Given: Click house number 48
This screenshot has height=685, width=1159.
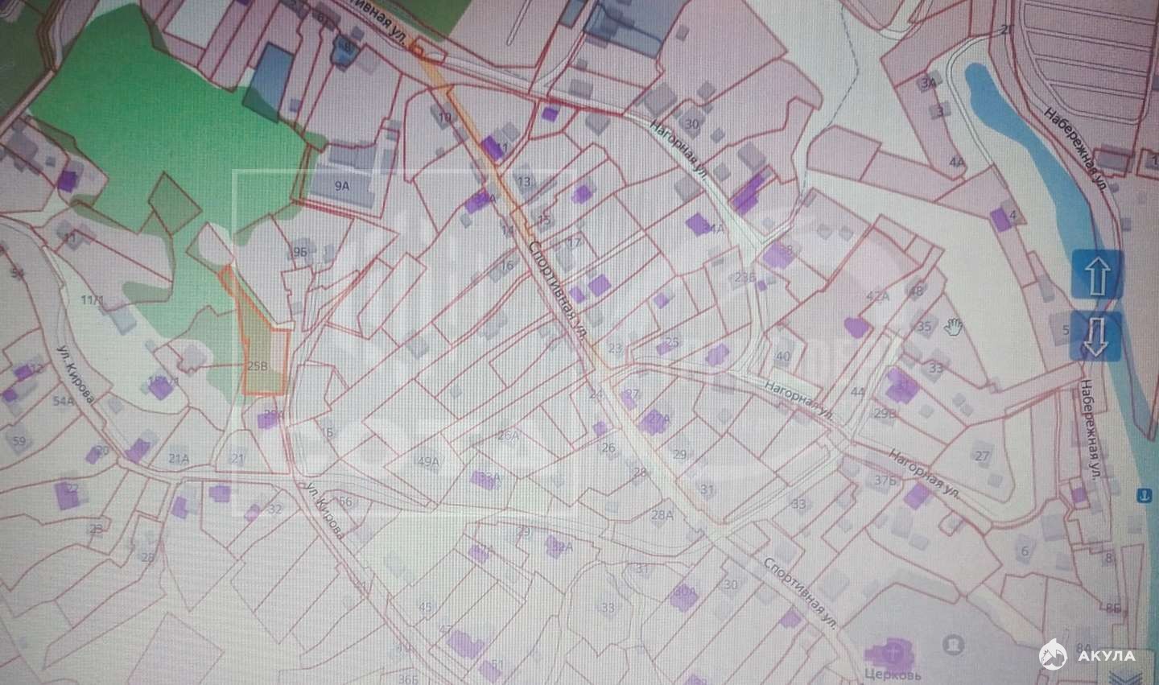Looking at the screenshot, I should pyautogui.click(x=914, y=291).
